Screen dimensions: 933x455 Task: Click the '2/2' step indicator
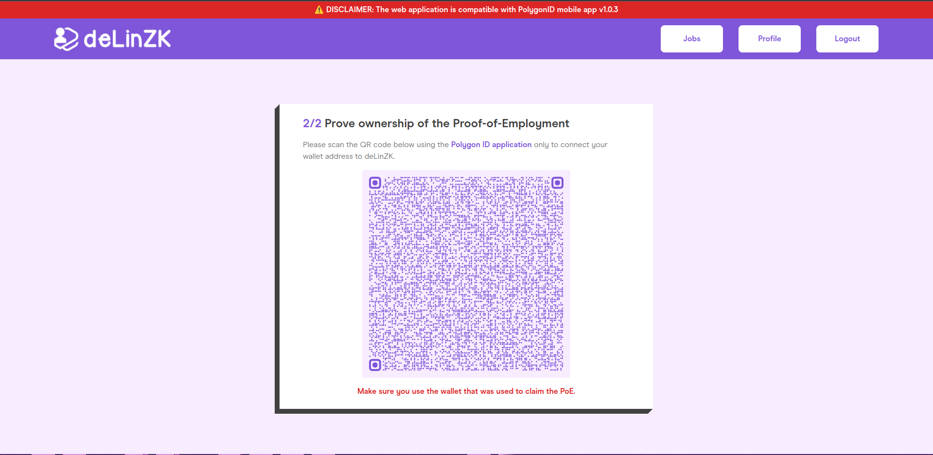(312, 123)
